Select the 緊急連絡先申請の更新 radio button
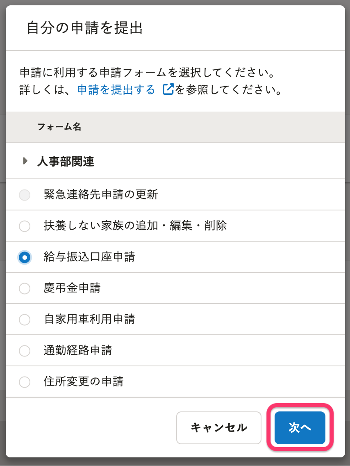This screenshot has width=350, height=466. click(x=25, y=195)
